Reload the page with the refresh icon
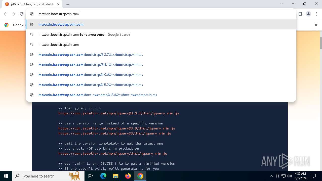Viewport: 322px width, 181px height. [x=22, y=14]
